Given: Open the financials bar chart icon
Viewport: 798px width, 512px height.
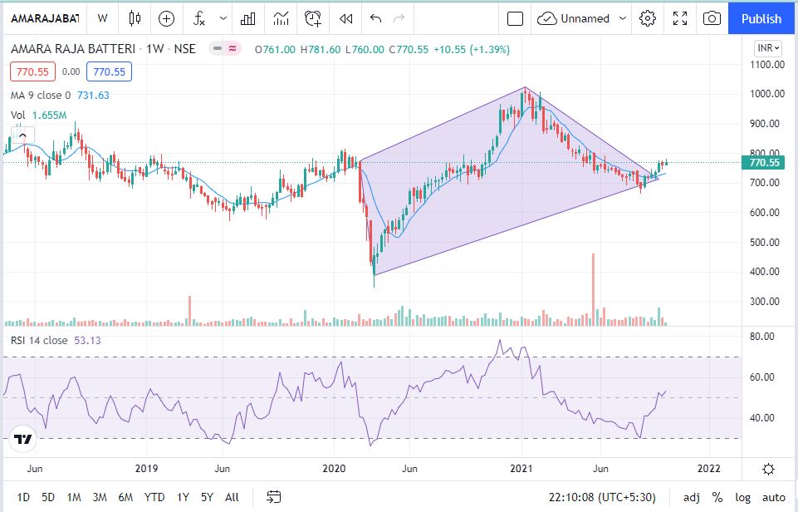Looking at the screenshot, I should [248, 18].
